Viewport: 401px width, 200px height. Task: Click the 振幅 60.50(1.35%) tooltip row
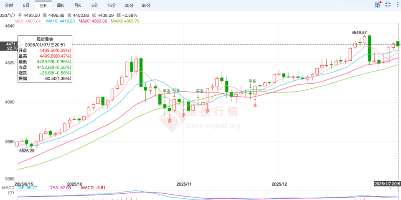click(45, 78)
